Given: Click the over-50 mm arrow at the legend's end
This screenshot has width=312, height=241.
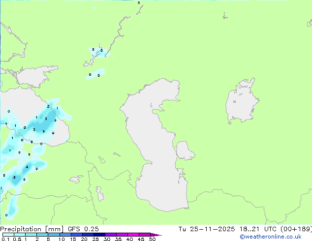Looking at the screenshot, I should coord(156,235).
